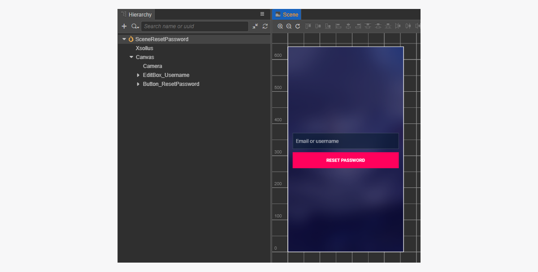Align selected nodes to vertical center
538x272 pixels.
point(318,26)
